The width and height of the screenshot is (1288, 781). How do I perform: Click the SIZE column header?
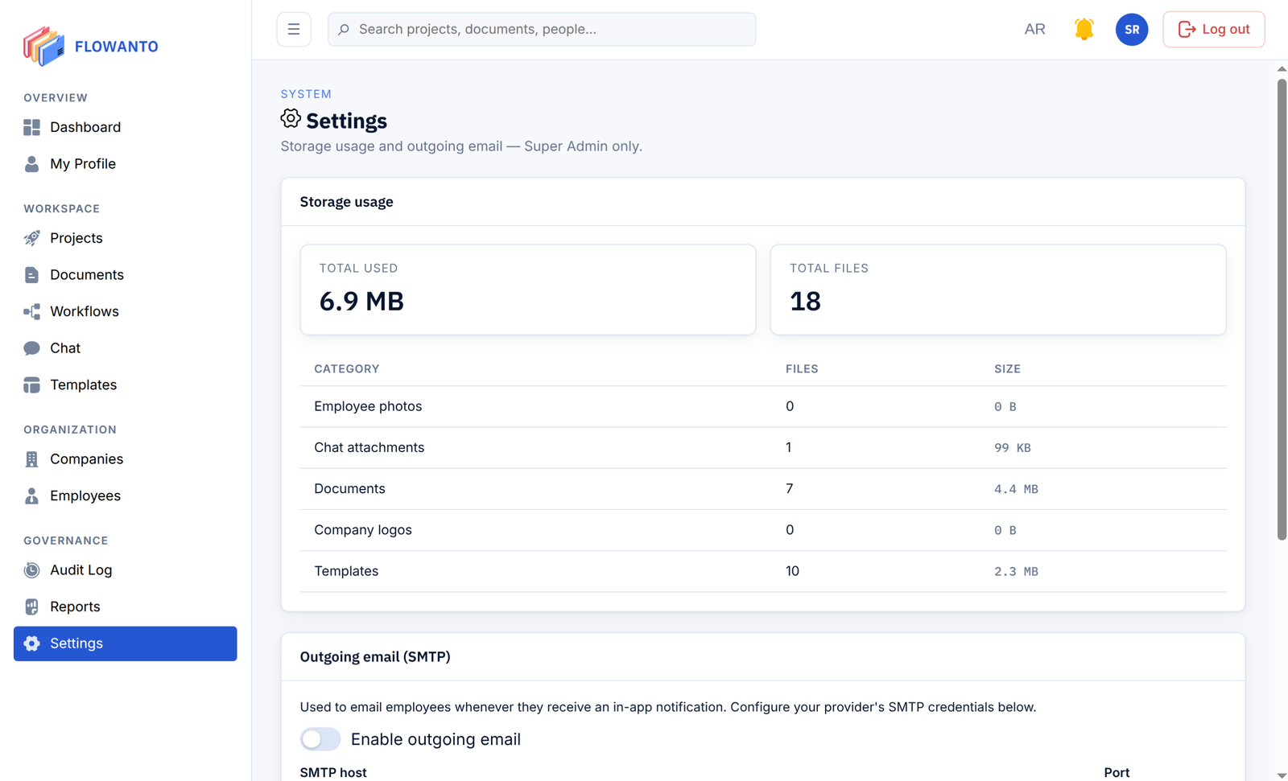1007,369
